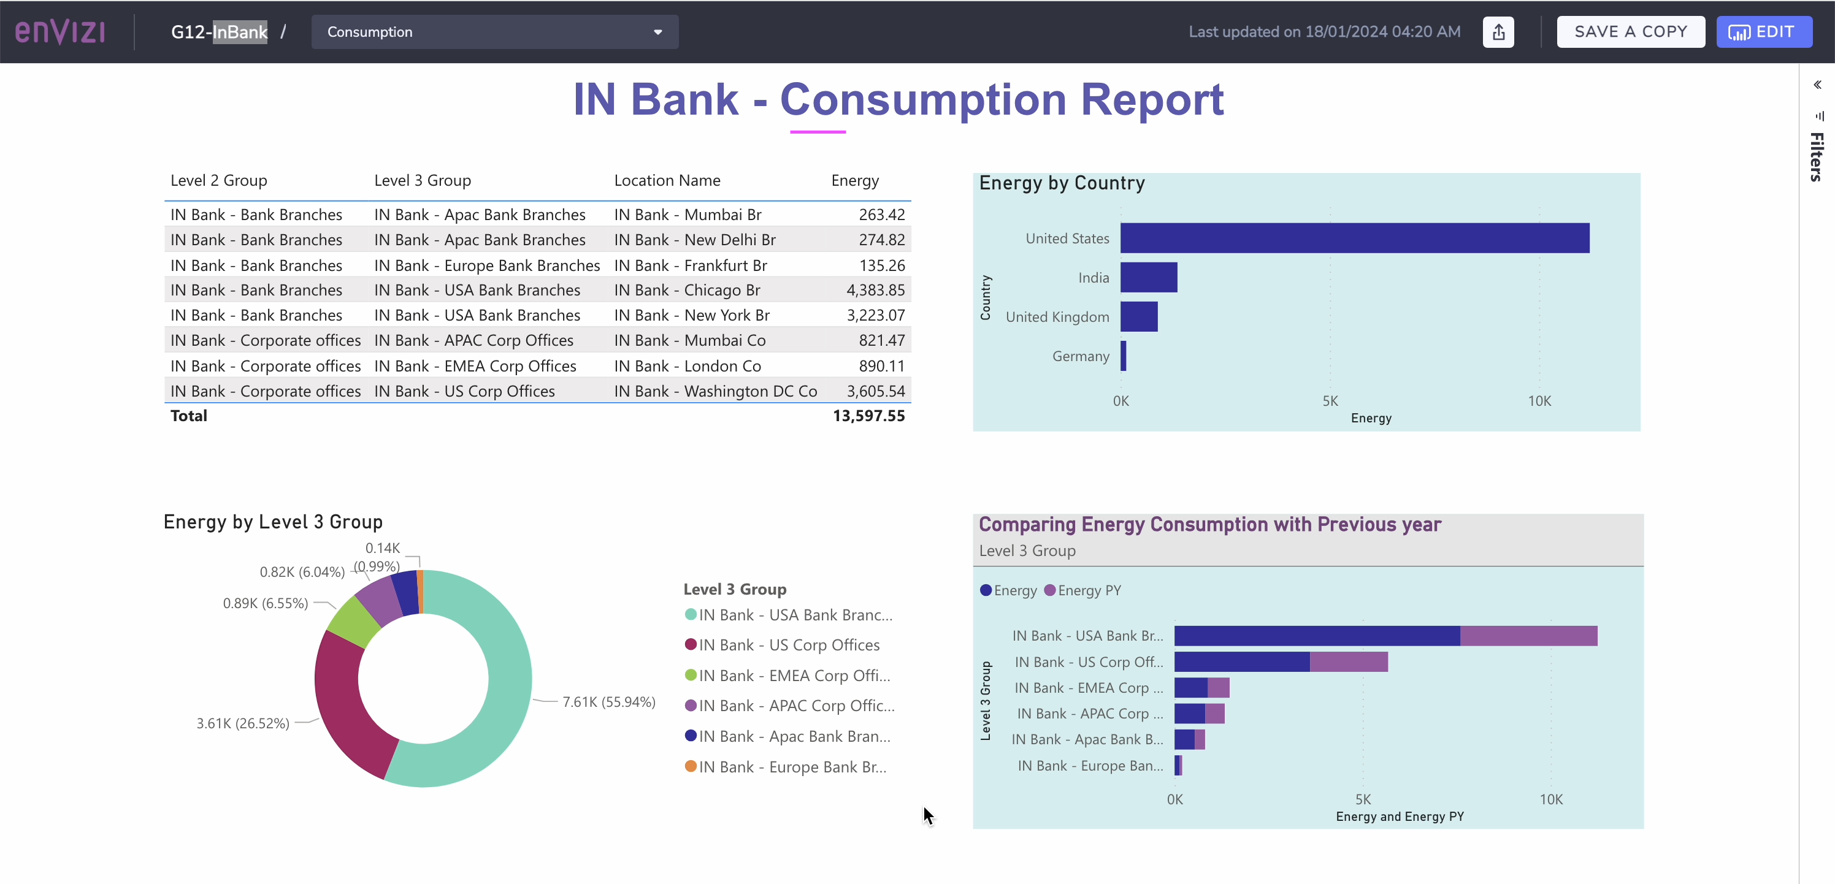
Task: Click the envizi logo
Action: (60, 31)
